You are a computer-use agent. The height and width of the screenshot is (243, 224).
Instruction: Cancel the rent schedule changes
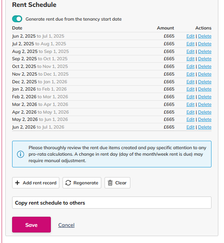[x=66, y=225]
